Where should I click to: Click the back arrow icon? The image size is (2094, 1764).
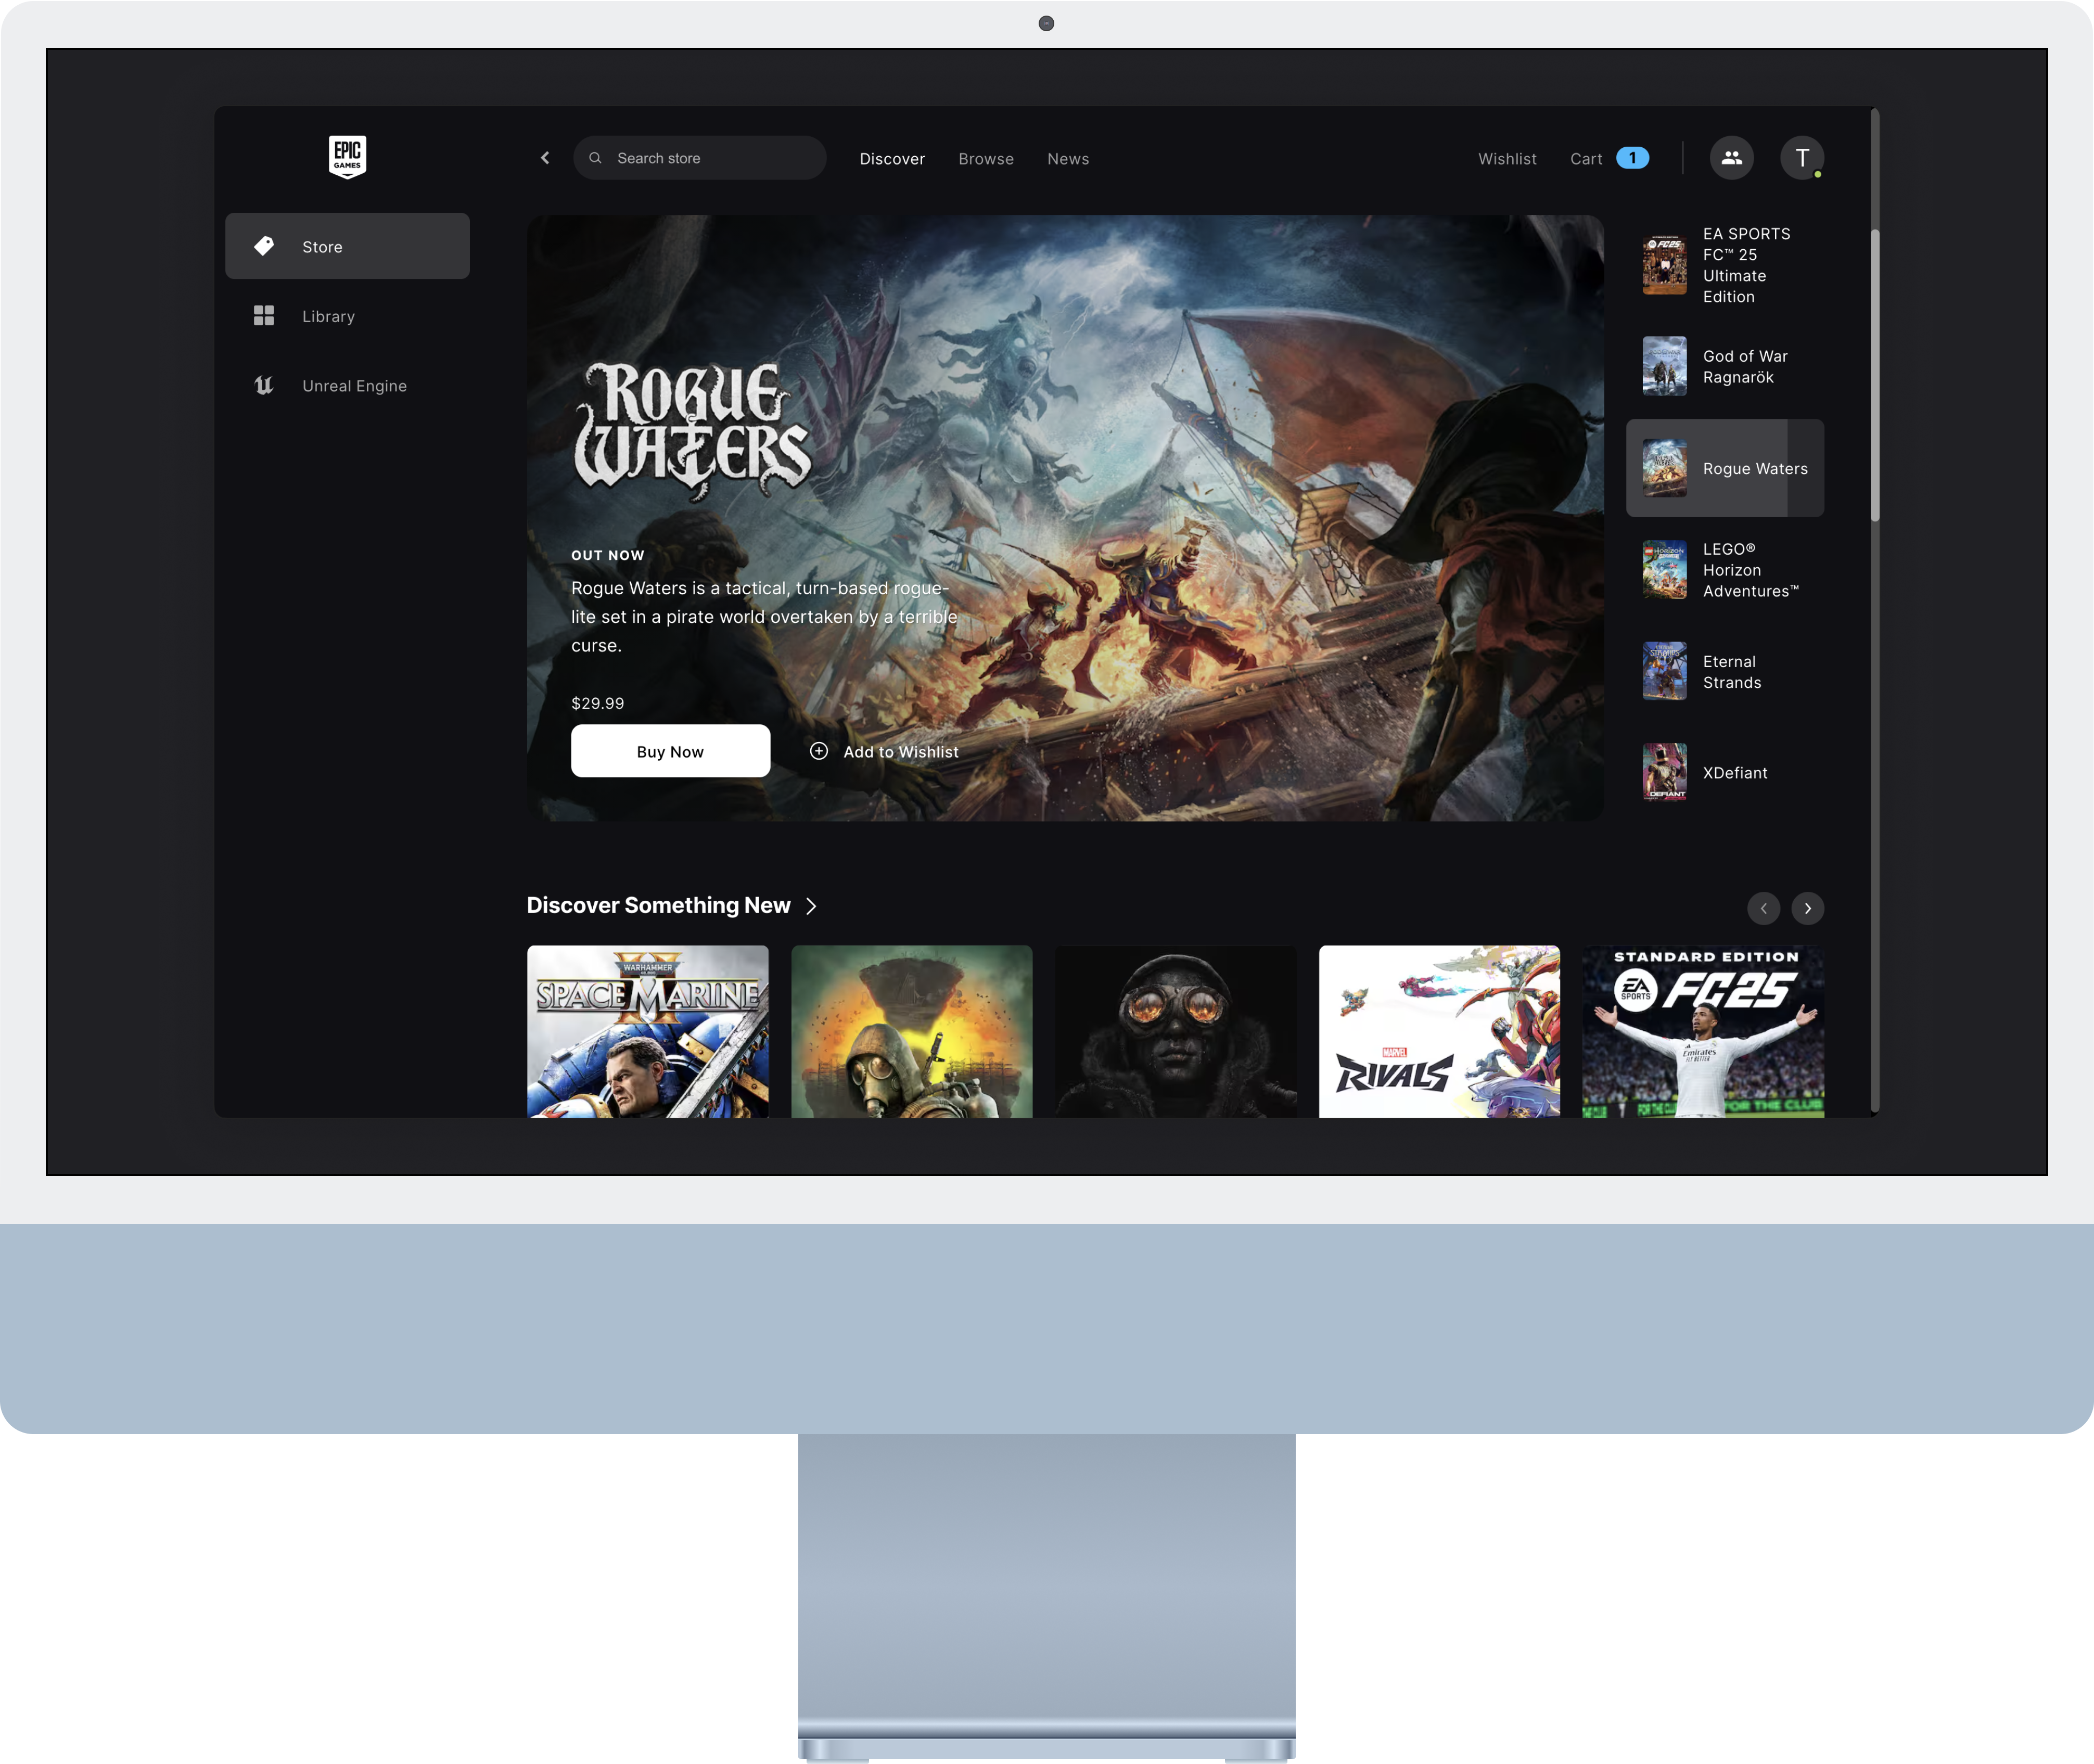(x=545, y=158)
